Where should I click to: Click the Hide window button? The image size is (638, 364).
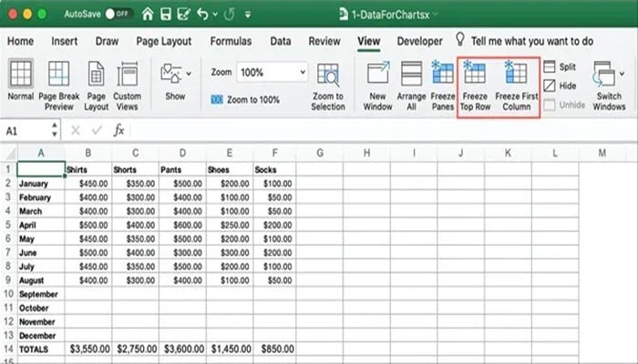coord(560,86)
